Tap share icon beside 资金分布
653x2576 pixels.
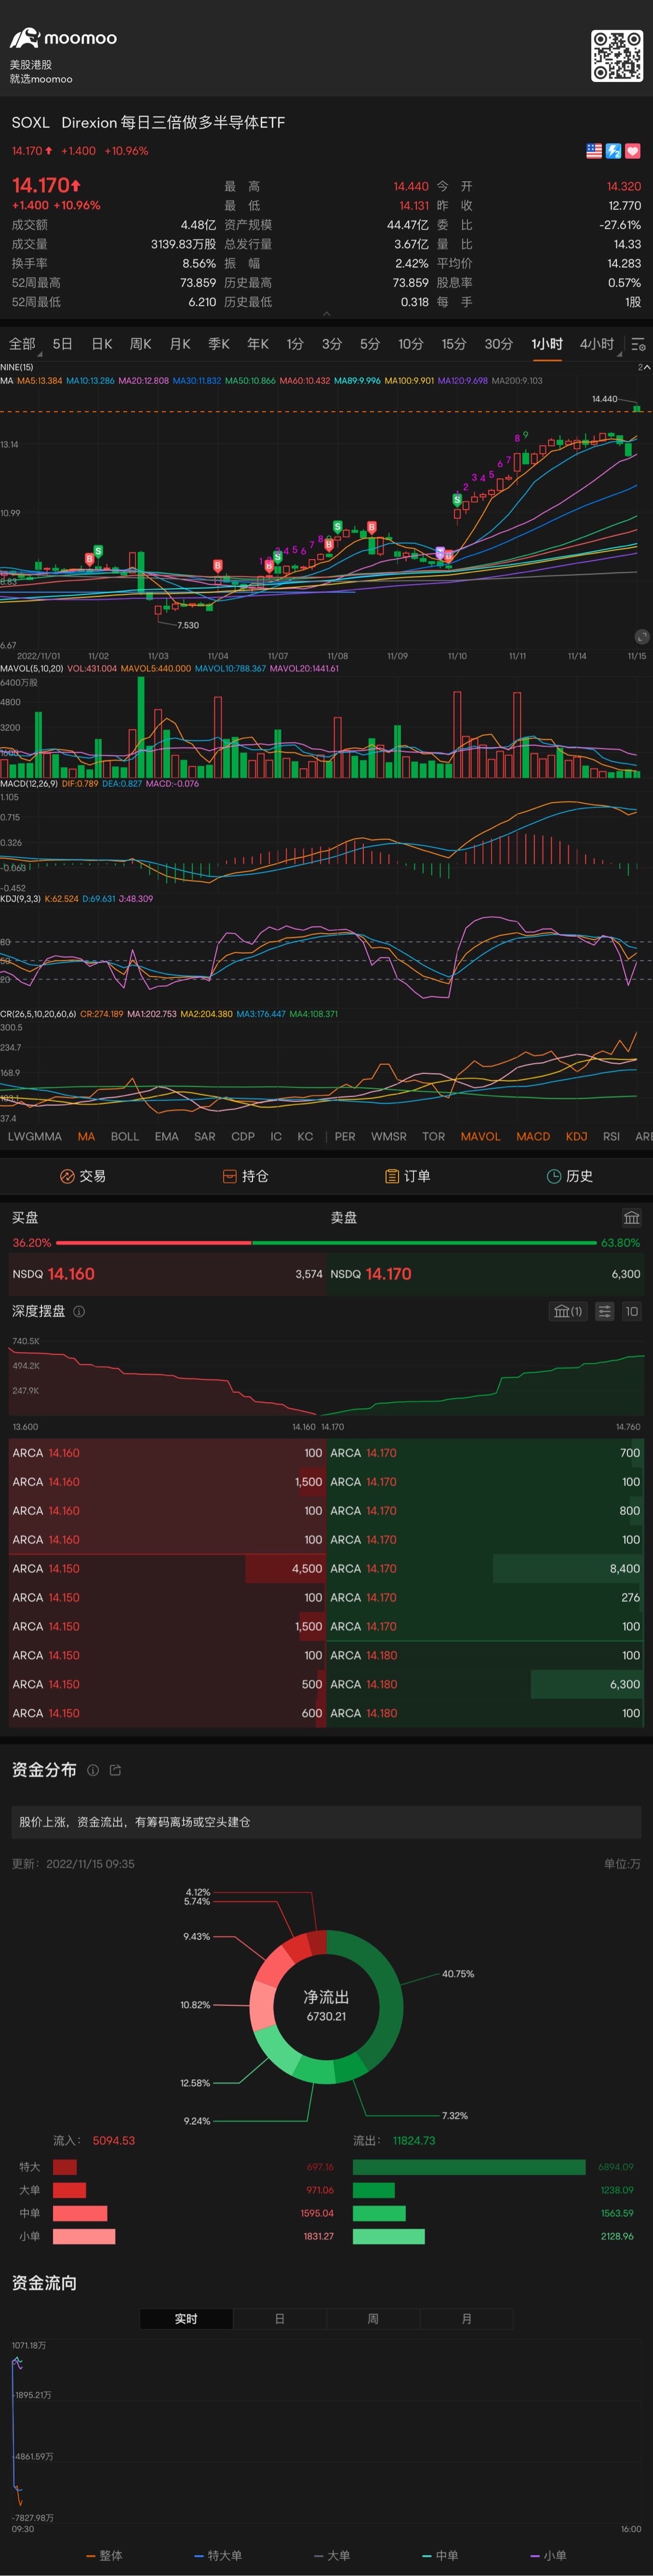coord(115,1770)
